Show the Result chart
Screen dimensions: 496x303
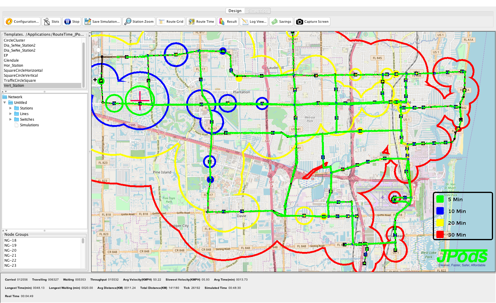coord(222,22)
